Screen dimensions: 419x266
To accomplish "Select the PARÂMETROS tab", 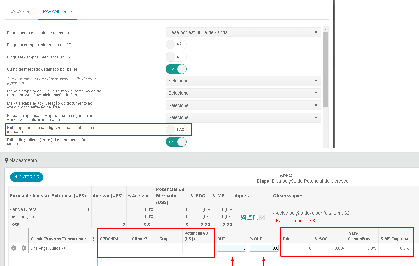I will pos(58,11).
